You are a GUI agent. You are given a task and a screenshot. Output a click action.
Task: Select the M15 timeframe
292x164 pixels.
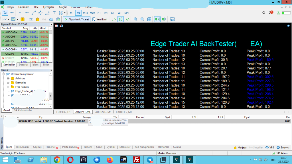[85, 13]
